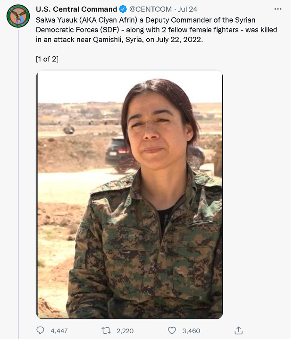
Task: Open the three-dot more options menu
Action: click(278, 9)
